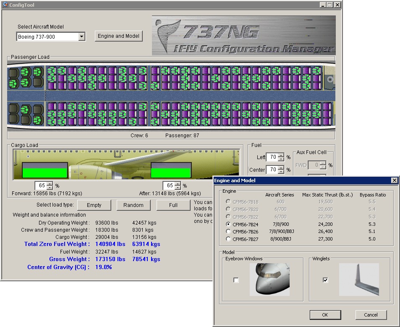Click the "Passenger: 87" count

[x=182, y=136]
